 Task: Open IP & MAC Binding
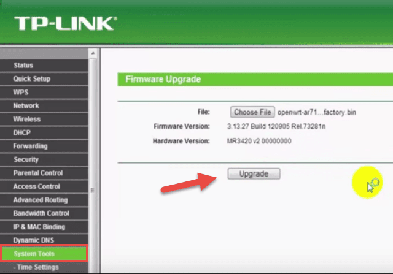coord(44,227)
